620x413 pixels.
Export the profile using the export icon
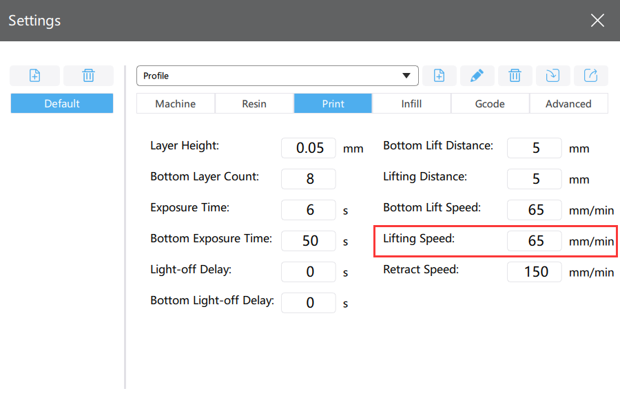click(x=591, y=76)
